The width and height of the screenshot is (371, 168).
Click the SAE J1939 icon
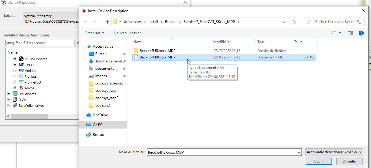click(x=21, y=65)
